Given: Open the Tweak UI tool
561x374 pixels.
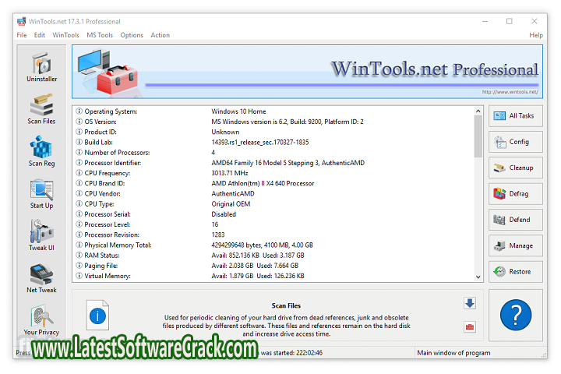Looking at the screenshot, I should [41, 236].
